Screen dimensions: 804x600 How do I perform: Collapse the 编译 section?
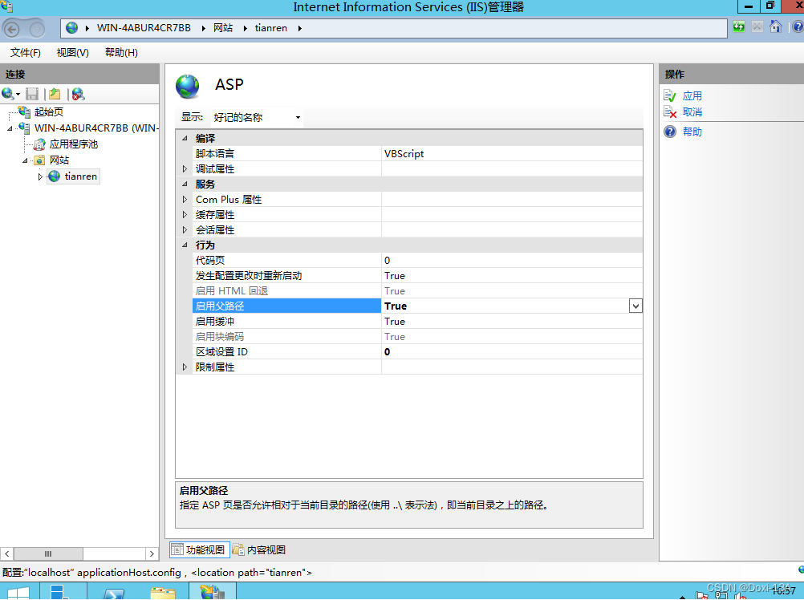pyautogui.click(x=185, y=138)
